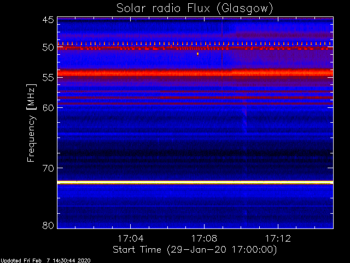Viewport: 350px width, 263px height.
Task: Select the 'Frequency [MHz]' axis title
Action: coord(31,123)
